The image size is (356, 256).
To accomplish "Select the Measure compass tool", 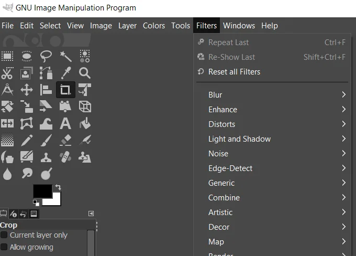I will [x=7, y=90].
